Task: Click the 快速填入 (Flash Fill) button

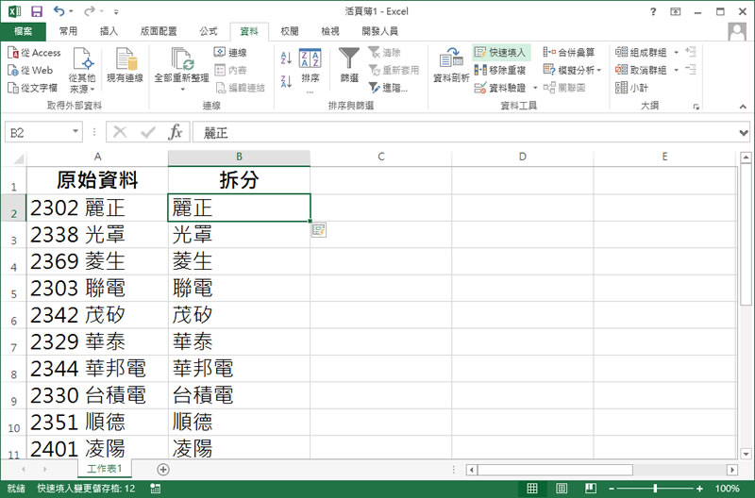Action: point(501,53)
